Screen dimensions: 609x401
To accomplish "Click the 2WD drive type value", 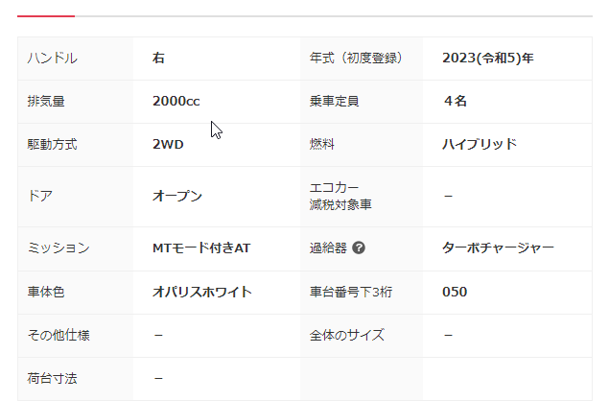I will point(168,145).
